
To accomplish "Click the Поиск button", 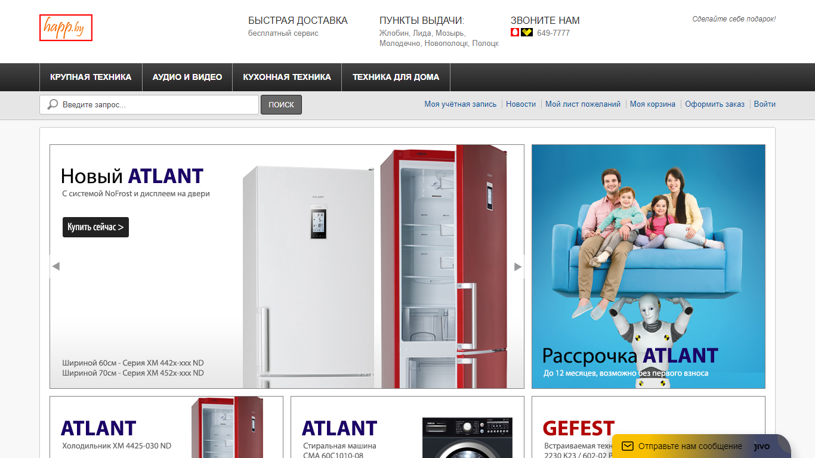I will click(281, 104).
